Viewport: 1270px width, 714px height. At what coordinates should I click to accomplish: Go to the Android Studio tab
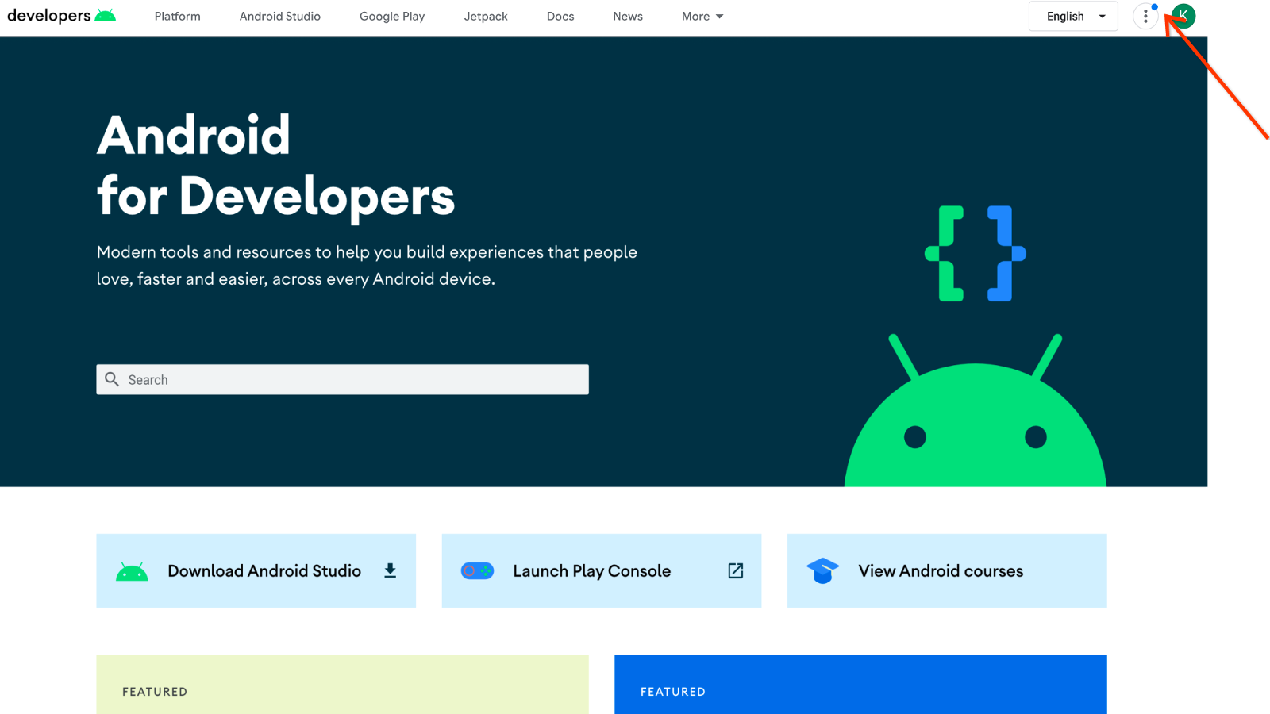[279, 16]
